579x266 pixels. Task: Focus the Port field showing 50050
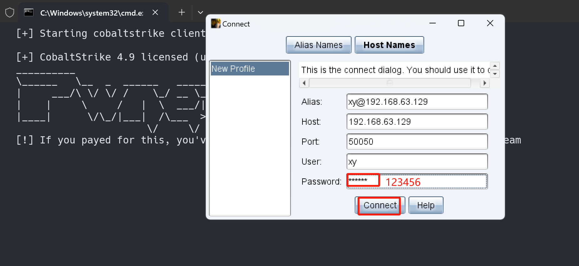tap(417, 142)
